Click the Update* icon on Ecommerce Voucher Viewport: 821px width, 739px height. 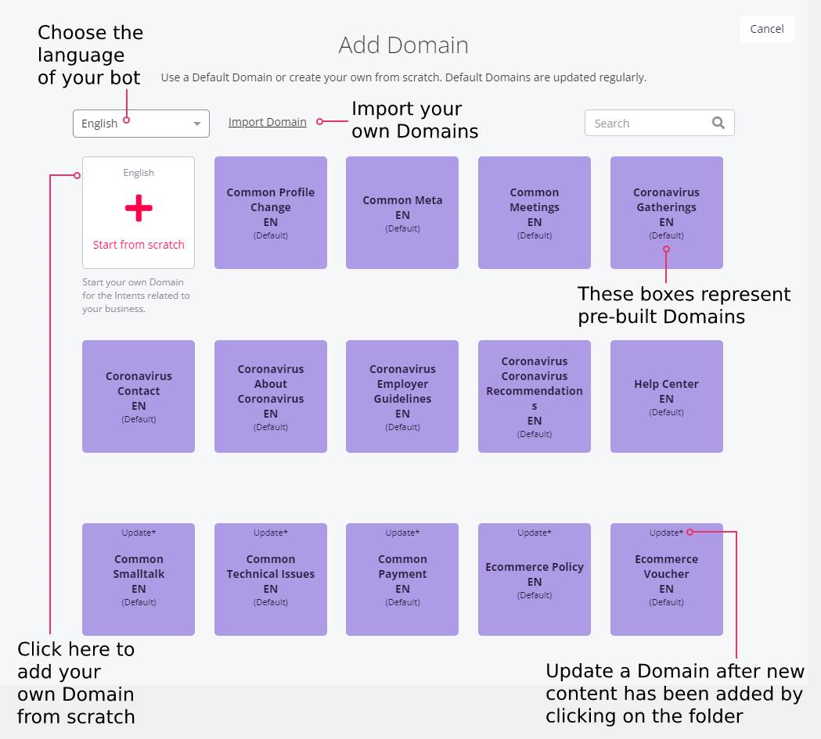pyautogui.click(x=666, y=533)
